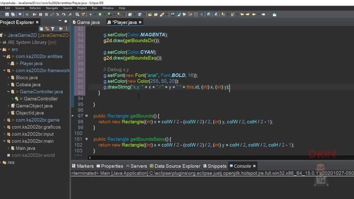Collapse the GameController.java node
The height and width of the screenshot is (199, 354).
click(8, 92)
